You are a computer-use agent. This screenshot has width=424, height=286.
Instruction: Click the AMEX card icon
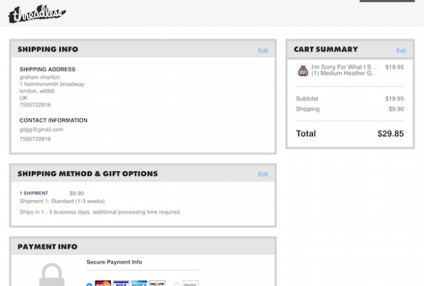[139, 284]
